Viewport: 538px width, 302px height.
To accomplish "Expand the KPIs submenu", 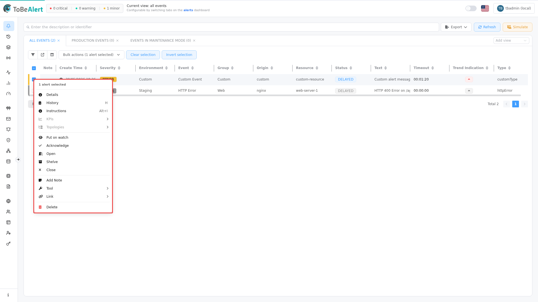I will click(73, 119).
